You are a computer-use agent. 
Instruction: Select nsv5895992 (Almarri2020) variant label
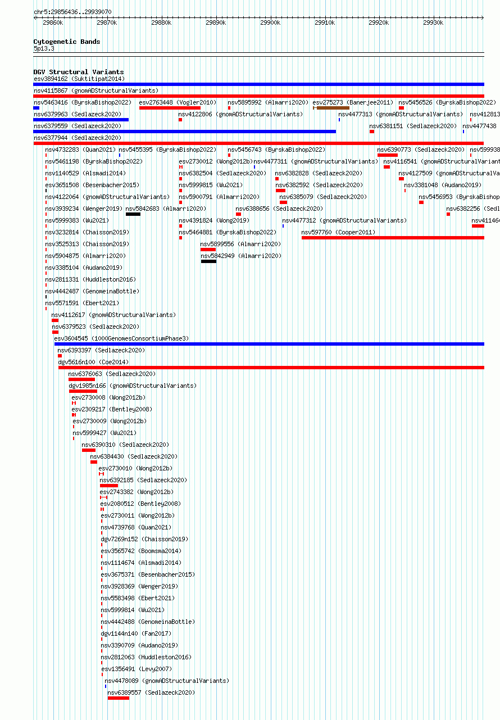[268, 103]
